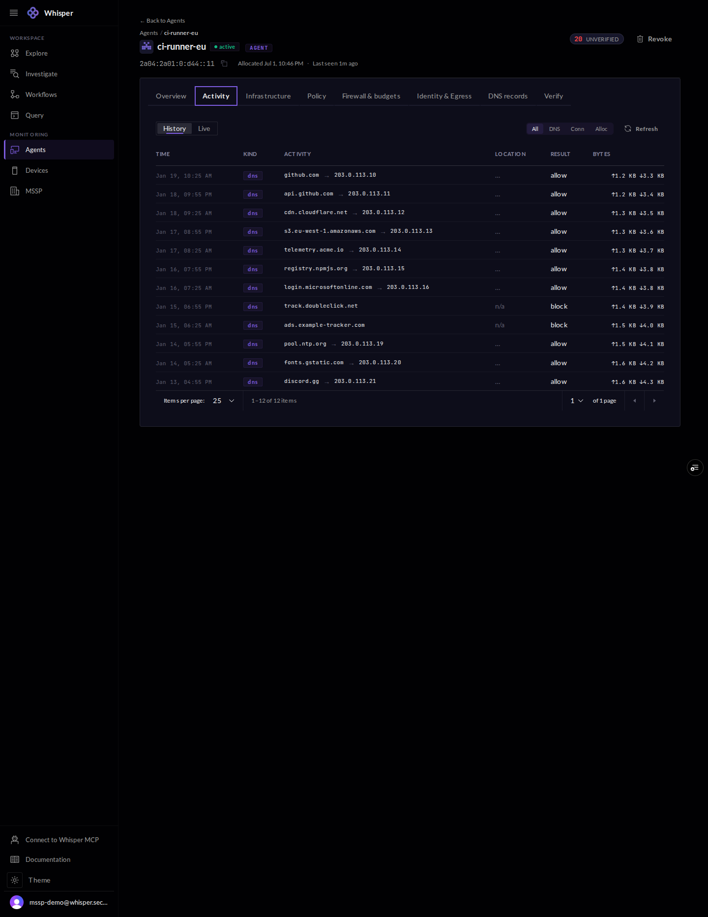This screenshot has width=708, height=917.
Task: Click the mssp-demo@whisper.sec account label
Action: click(x=68, y=902)
